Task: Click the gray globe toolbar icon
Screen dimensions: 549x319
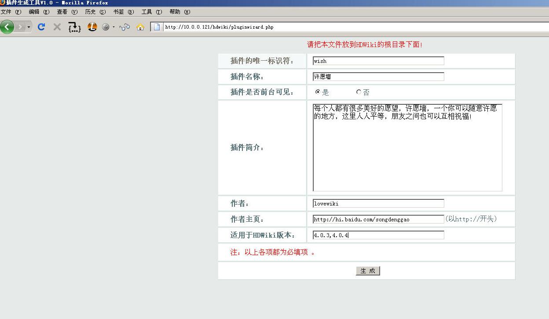Action: [106, 27]
